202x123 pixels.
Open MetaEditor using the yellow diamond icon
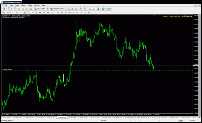tap(48, 9)
